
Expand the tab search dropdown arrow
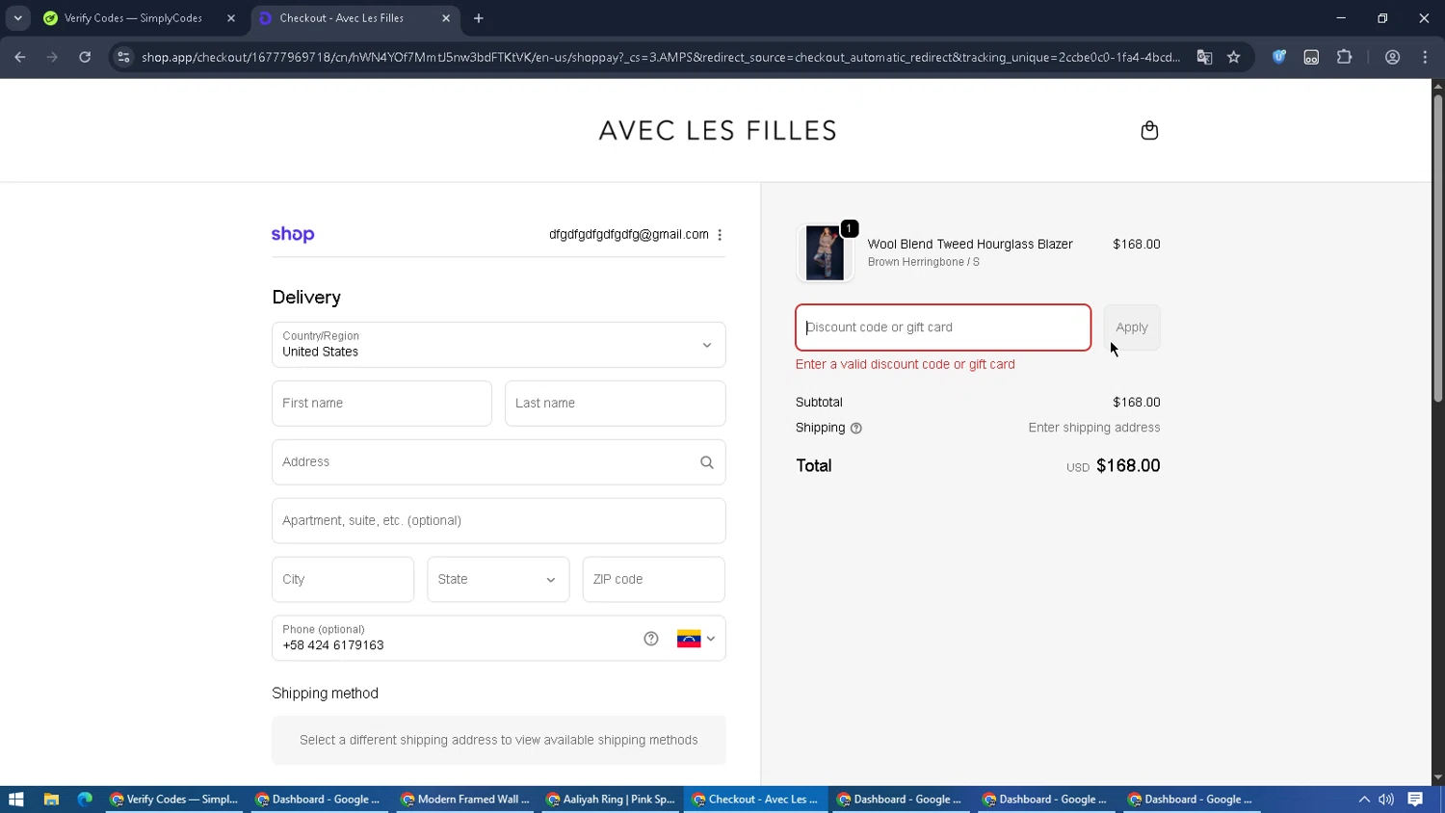click(17, 18)
